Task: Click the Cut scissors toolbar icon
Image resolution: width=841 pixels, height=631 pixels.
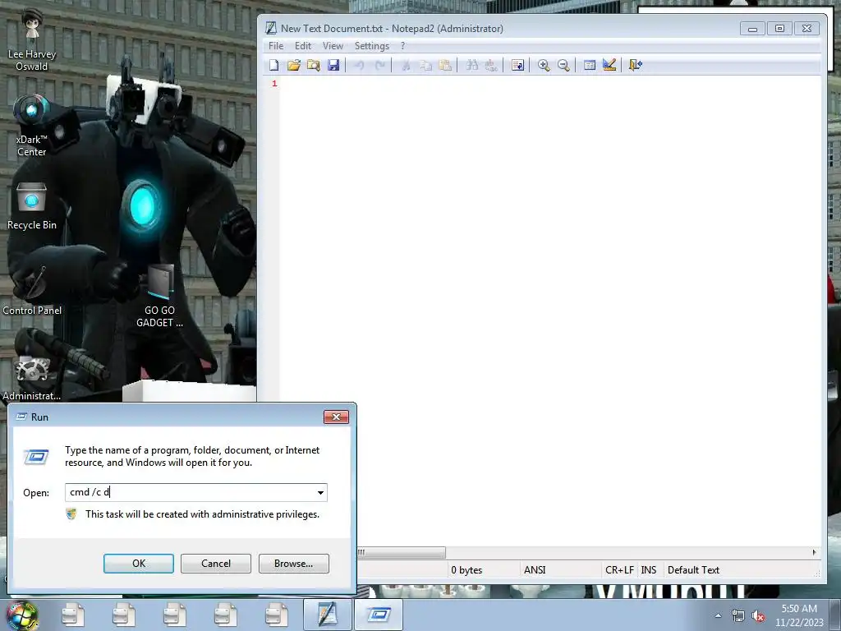Action: 406,66
